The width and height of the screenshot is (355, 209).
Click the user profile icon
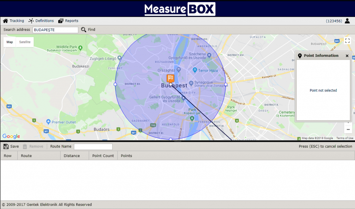point(347,21)
